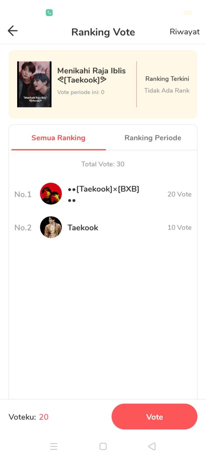Tap the red Vote button
The image size is (206, 459).
(x=154, y=417)
